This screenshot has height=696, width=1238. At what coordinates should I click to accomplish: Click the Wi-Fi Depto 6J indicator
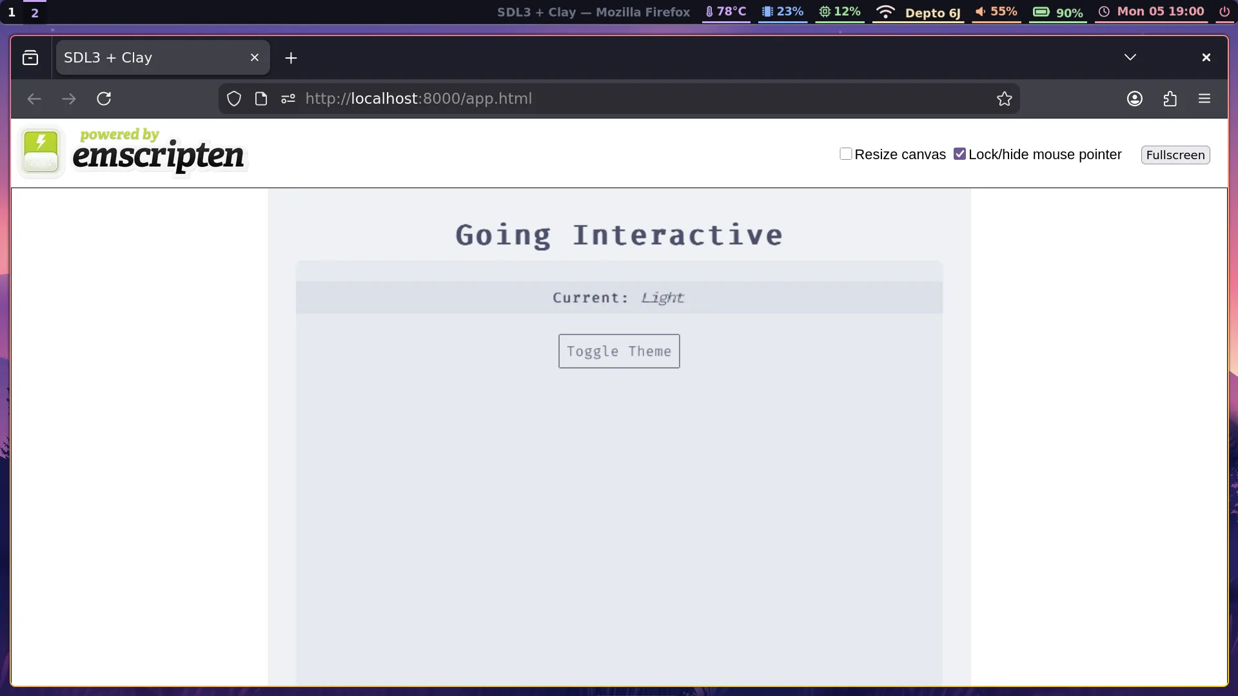tap(918, 12)
